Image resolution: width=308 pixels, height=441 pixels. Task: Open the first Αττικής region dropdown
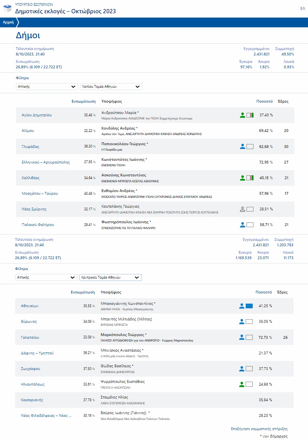coord(47,87)
